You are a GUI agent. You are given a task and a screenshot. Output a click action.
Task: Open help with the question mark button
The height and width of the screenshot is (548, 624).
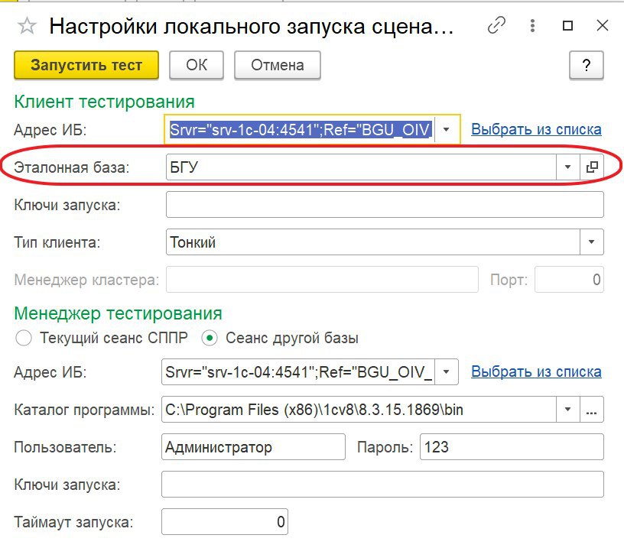[x=587, y=65]
